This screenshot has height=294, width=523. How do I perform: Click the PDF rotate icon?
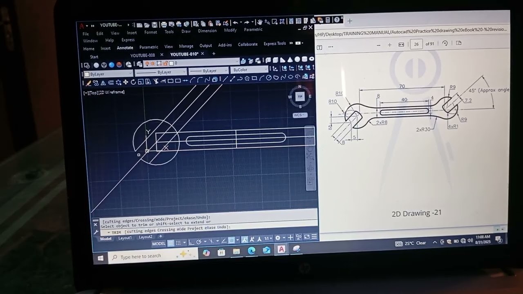pyautogui.click(x=445, y=43)
